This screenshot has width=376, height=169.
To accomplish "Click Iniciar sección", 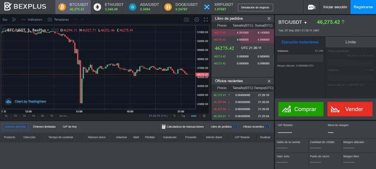I will 335,7.
